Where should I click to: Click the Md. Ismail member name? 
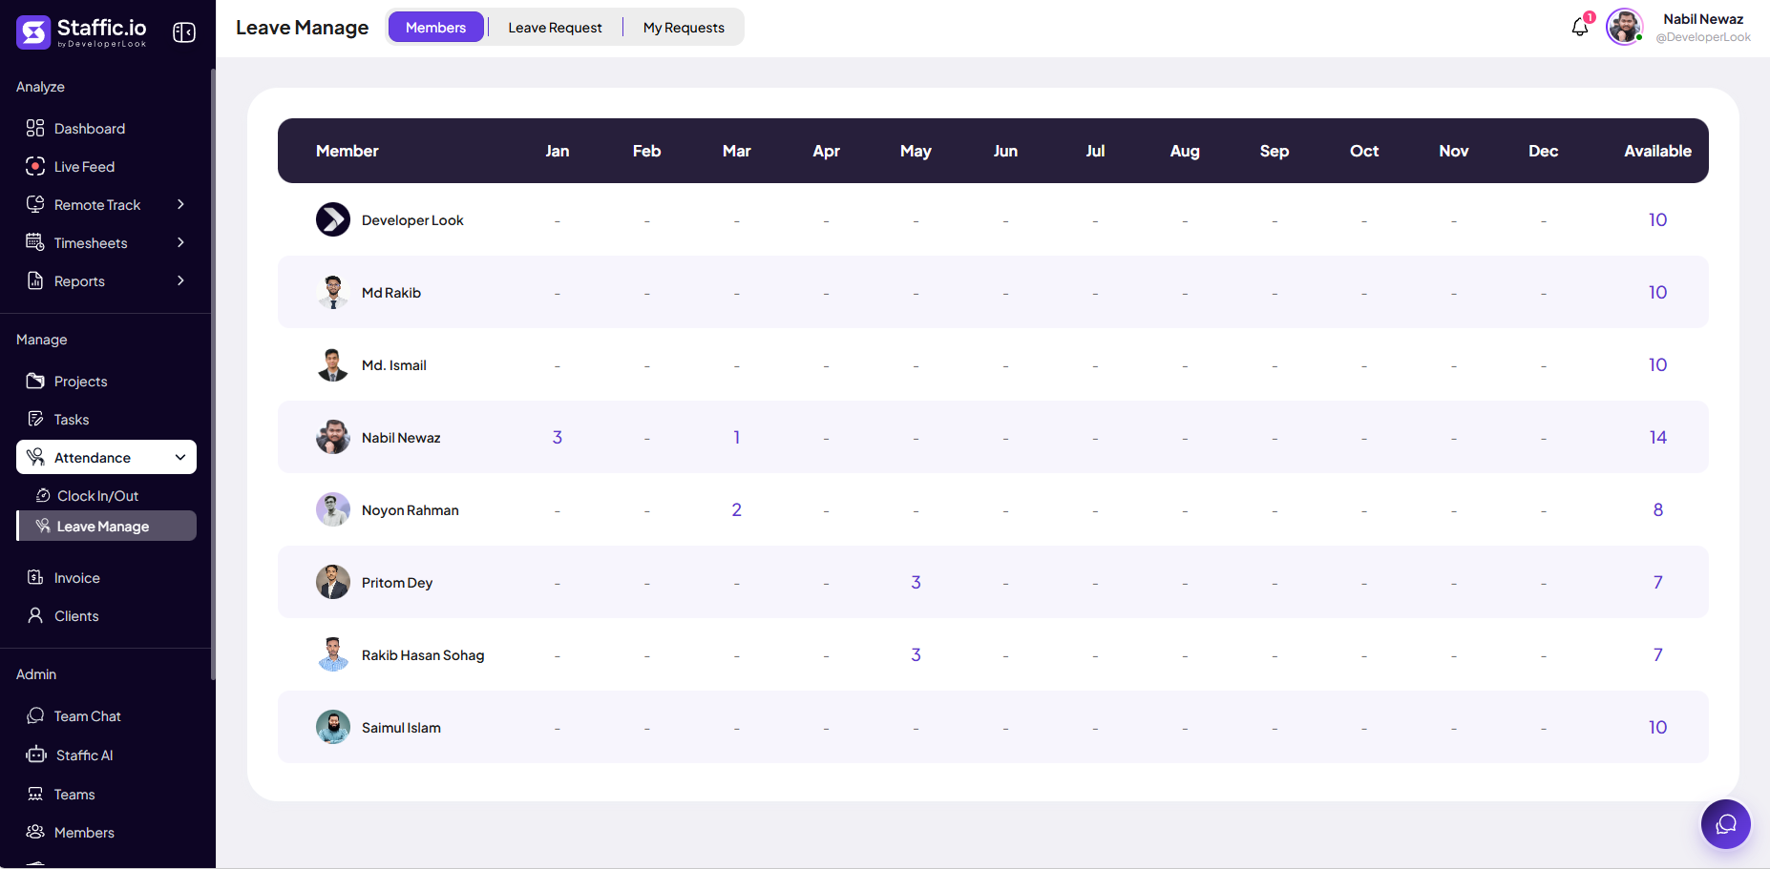click(x=394, y=364)
